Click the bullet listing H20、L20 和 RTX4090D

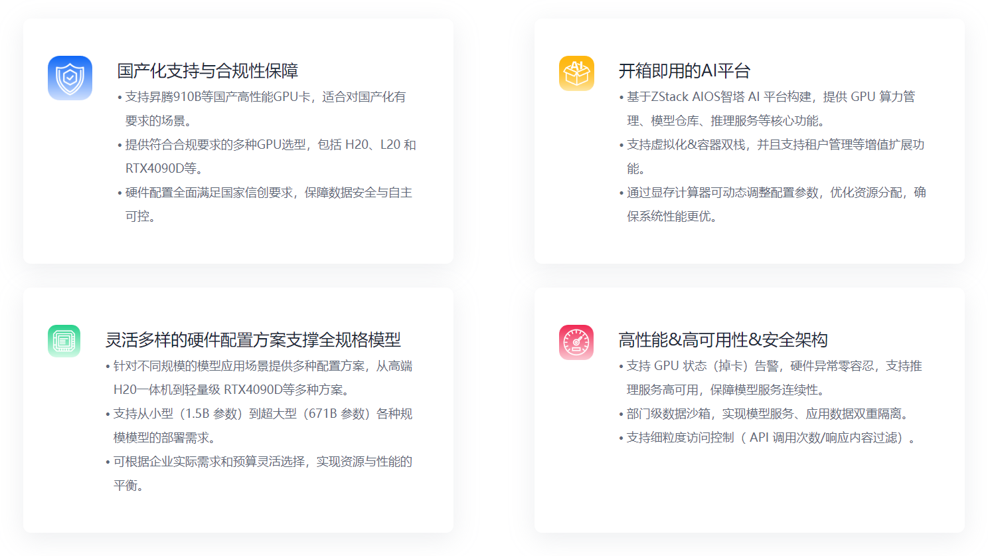coord(270,145)
